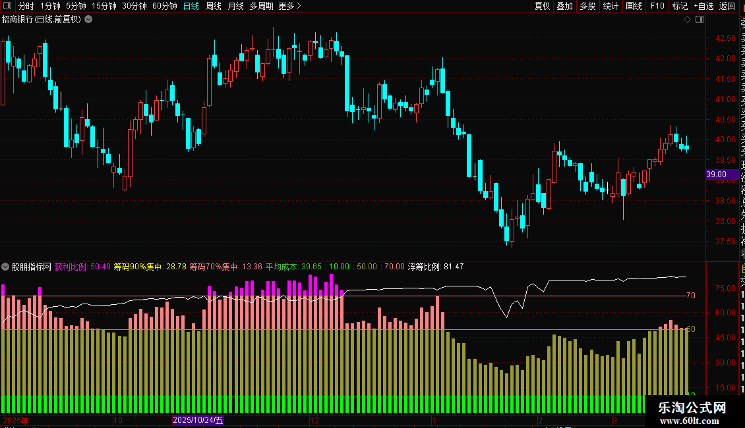745x428 pixels.
Task: Select the 5分钟 period
Action: tap(76, 6)
